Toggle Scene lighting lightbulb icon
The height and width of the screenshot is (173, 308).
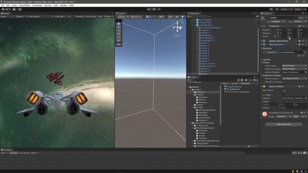pos(182,17)
